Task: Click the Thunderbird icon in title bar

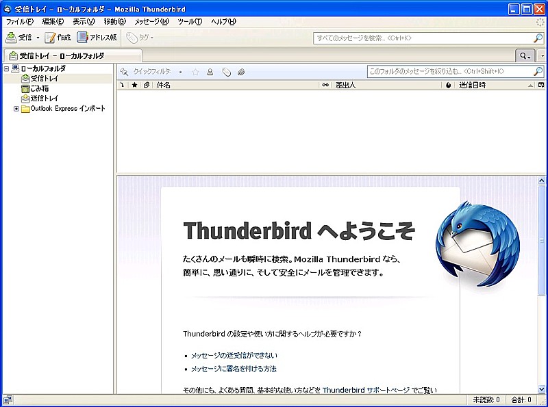Action: click(8, 9)
